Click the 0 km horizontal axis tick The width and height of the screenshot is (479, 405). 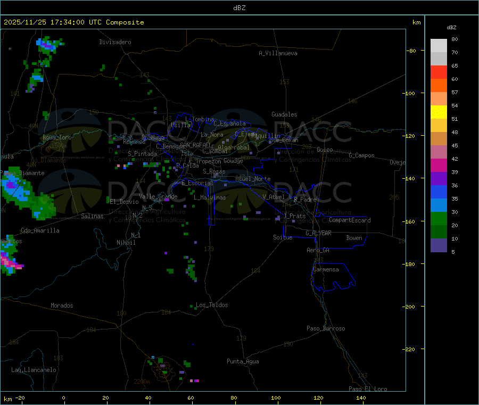tap(63, 398)
